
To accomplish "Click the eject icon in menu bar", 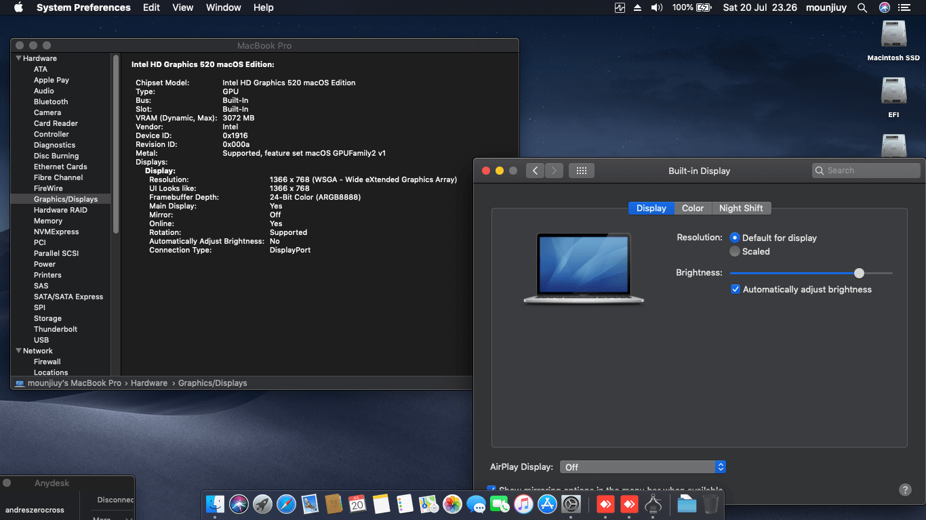I will coord(637,7).
